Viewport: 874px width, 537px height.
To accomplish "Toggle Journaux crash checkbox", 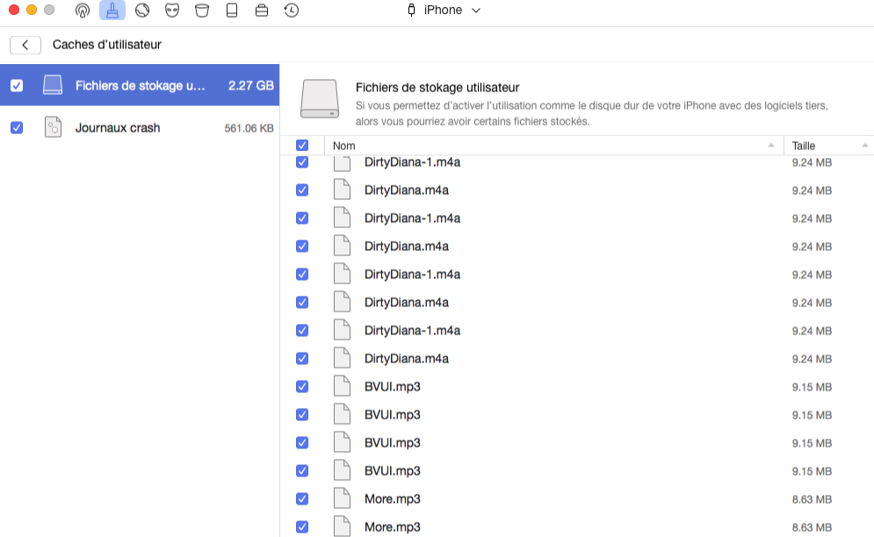I will pos(17,127).
